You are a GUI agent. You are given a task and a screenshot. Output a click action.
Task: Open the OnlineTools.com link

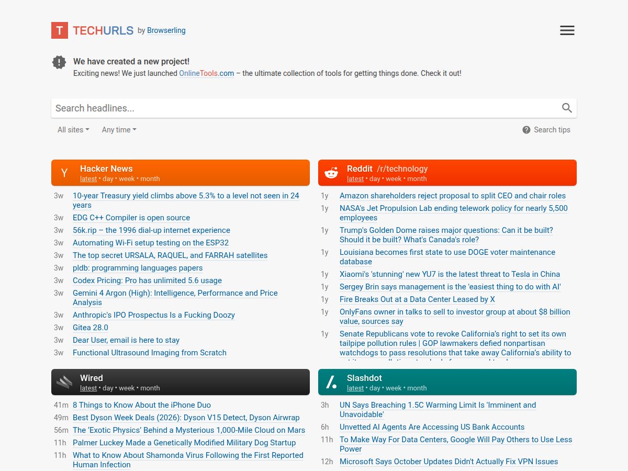click(x=207, y=73)
